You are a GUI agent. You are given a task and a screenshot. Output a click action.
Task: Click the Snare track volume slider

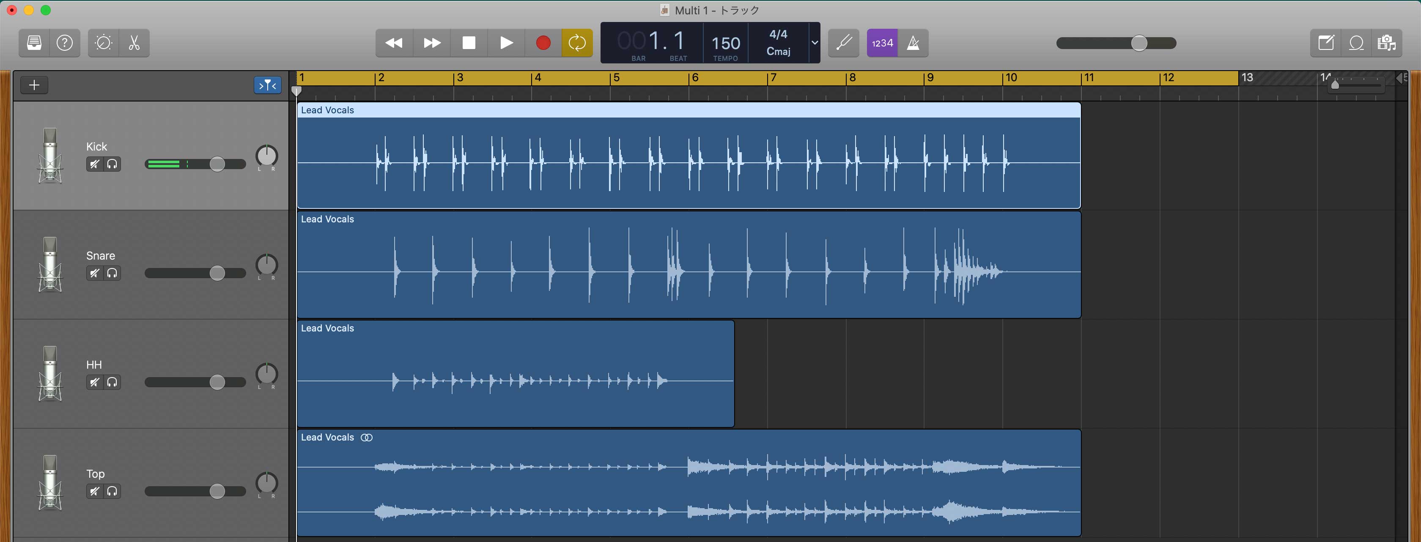pyautogui.click(x=195, y=273)
